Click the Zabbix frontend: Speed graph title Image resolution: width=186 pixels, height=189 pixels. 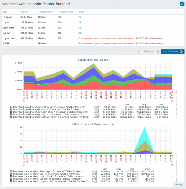[92, 59]
